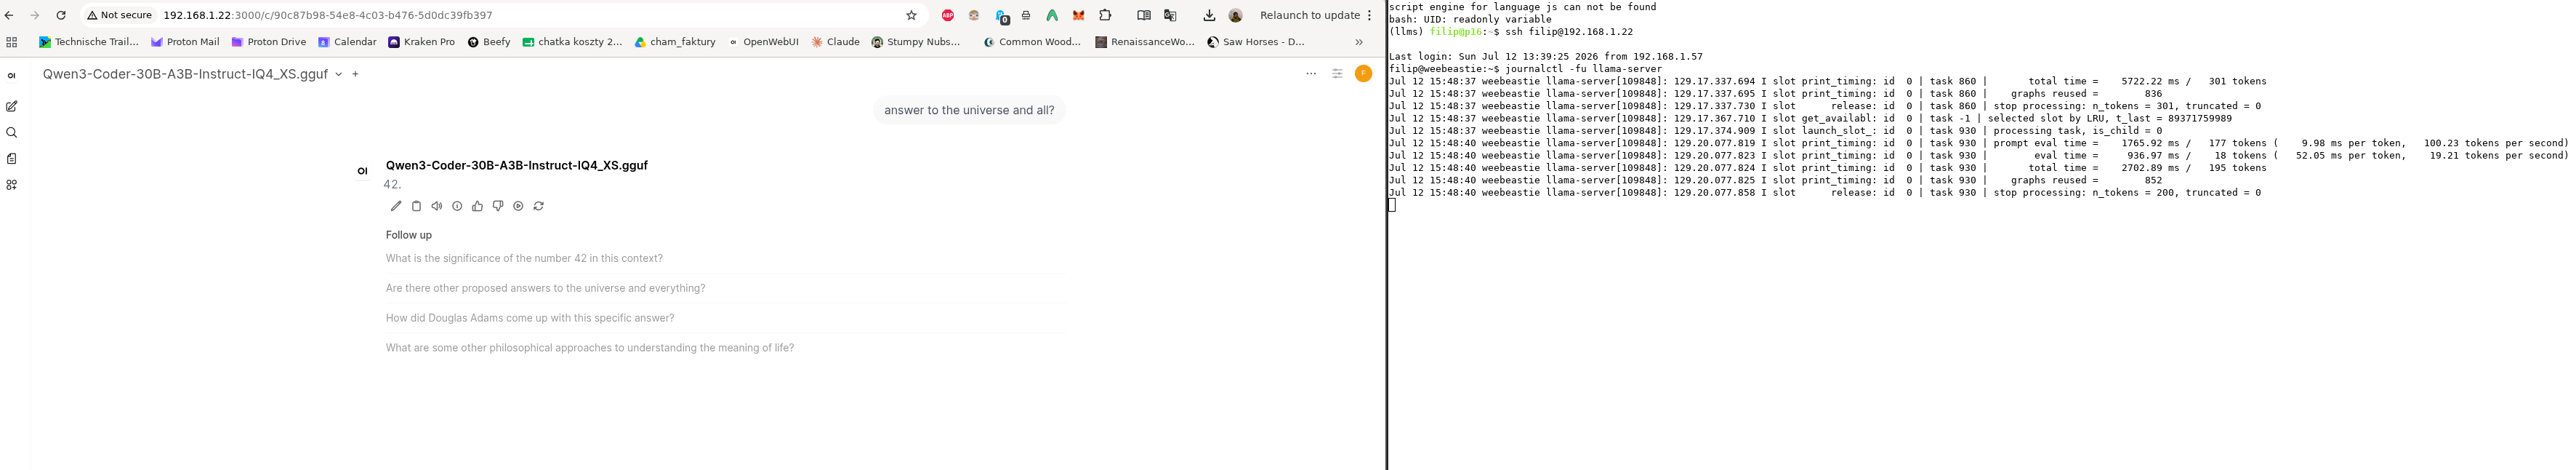This screenshot has width=2576, height=470.
Task: Click the address bar URL
Action: pos(328,15)
